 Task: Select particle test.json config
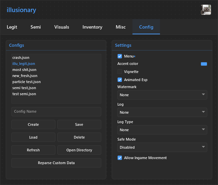pos(56,82)
